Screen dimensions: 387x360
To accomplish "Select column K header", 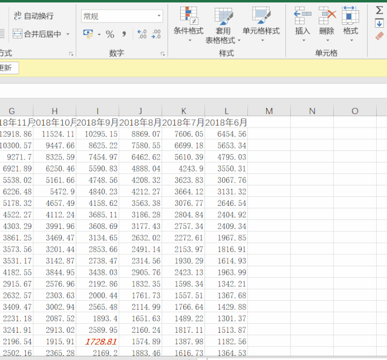I will pos(183,111).
